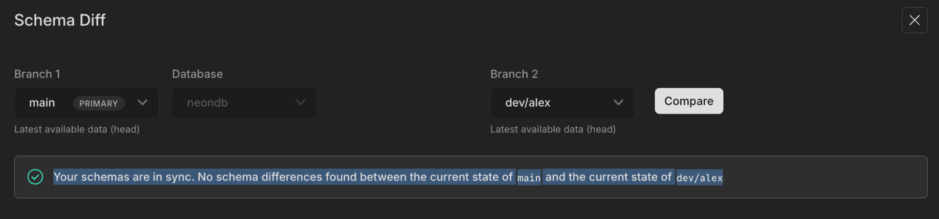Click the dev/alex code tag in the message
This screenshot has width=939, height=219.
(x=699, y=178)
